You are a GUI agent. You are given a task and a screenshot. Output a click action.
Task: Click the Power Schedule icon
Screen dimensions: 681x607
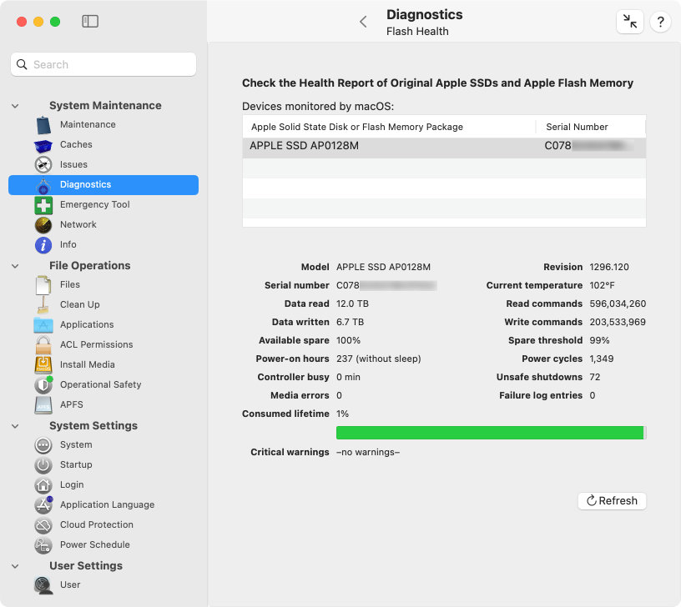(x=43, y=545)
